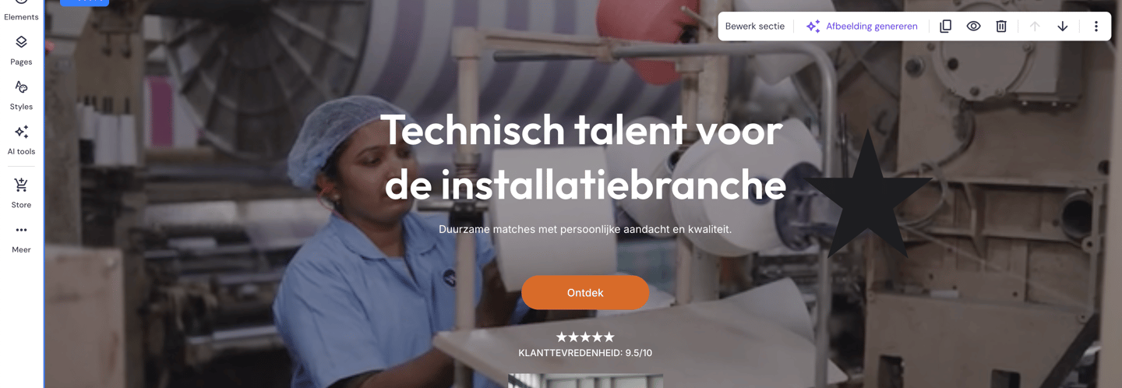The width and height of the screenshot is (1122, 388).
Task: Select the KLANTTEVREDENHEID 9.5/10 text
Action: (585, 353)
